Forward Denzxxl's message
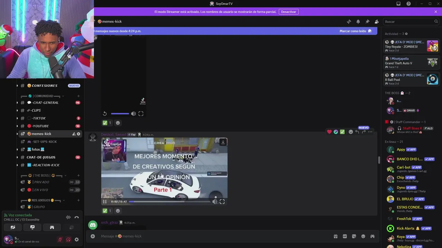442x248 pixels. coord(364,132)
